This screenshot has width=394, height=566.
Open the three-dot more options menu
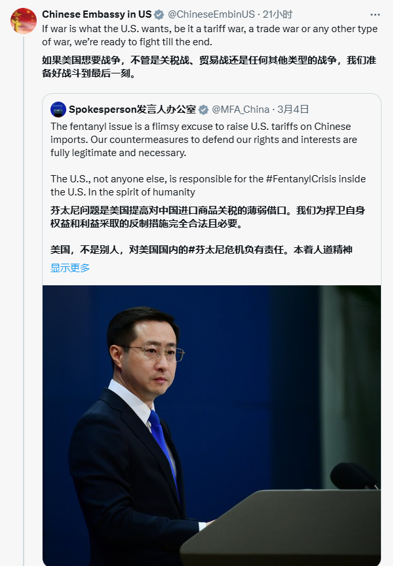click(x=375, y=15)
